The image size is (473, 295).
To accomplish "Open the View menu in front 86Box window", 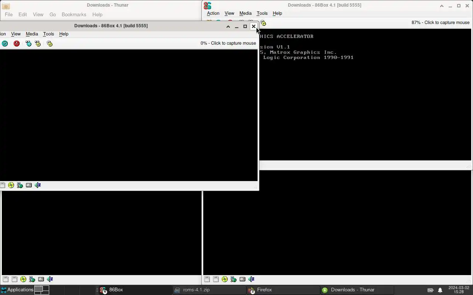I will [x=16, y=34].
